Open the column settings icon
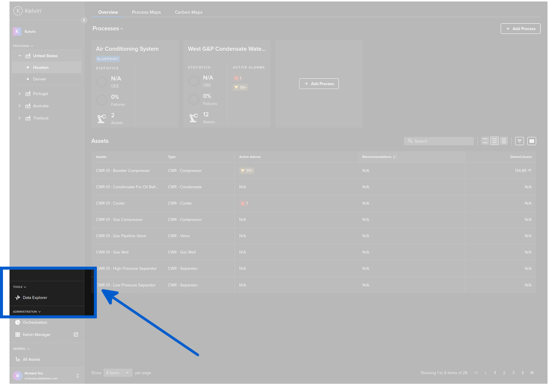Viewport: 549px width, 390px height. tap(531, 141)
